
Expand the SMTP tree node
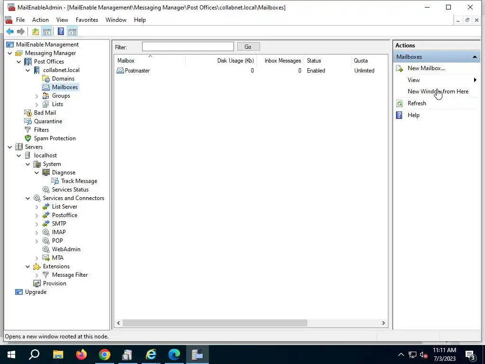36,224
